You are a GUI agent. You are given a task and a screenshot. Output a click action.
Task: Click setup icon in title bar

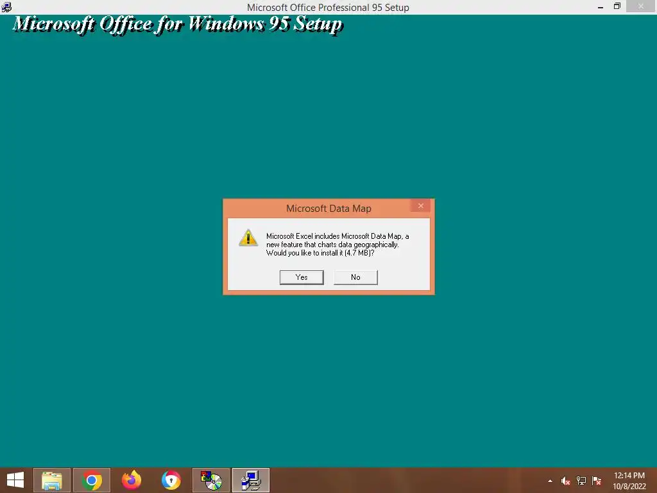pos(6,6)
